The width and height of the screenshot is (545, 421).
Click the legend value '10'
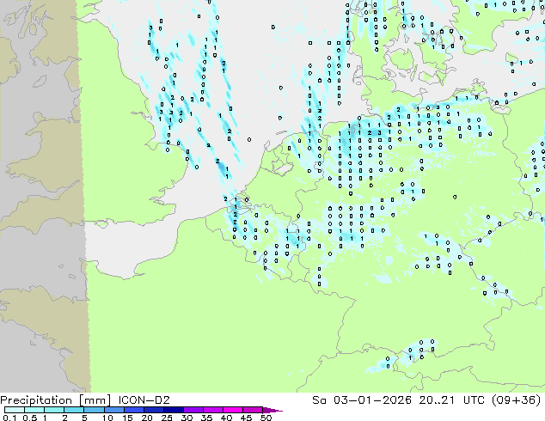[107, 418]
